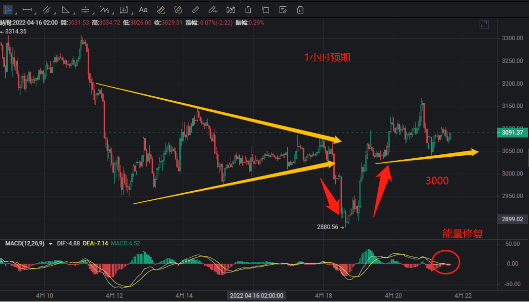This screenshot has width=529, height=302.
Task: Click the DIF:-4.88 value text
Action: [69, 244]
